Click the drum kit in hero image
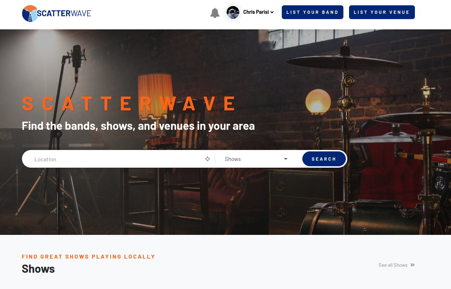The width and height of the screenshot is (451, 289). [x=375, y=141]
